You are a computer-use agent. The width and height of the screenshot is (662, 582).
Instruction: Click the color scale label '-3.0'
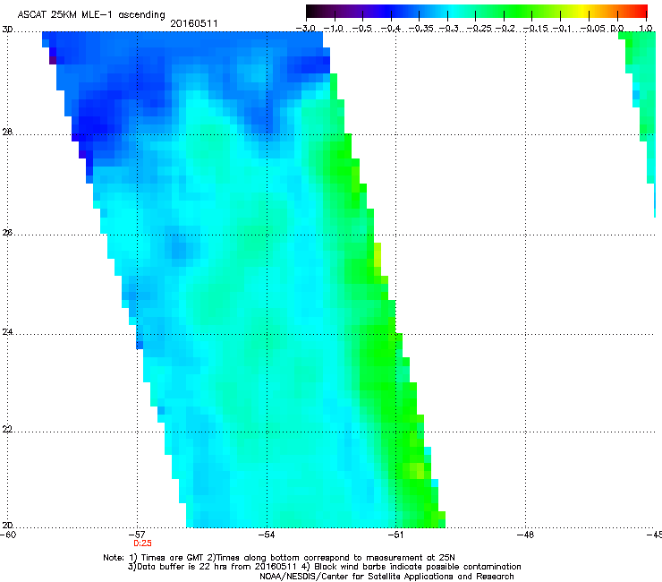coord(306,29)
